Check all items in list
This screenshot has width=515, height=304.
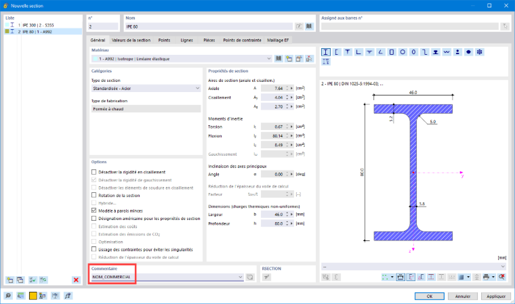33,280
